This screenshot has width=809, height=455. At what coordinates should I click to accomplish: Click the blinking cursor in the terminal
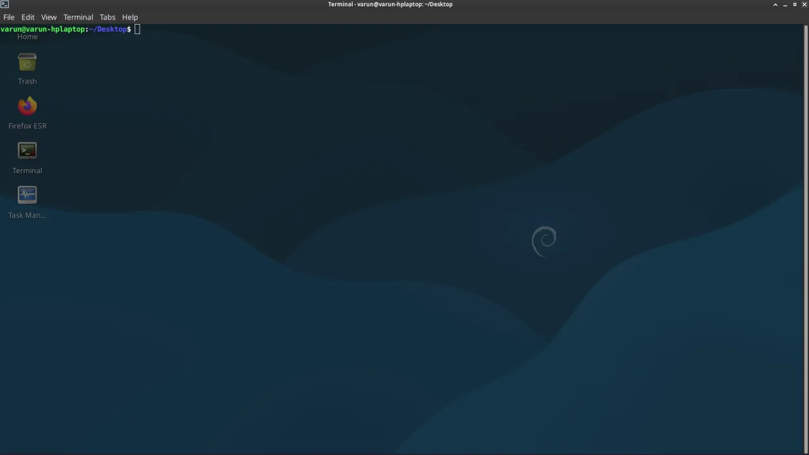[x=137, y=29]
